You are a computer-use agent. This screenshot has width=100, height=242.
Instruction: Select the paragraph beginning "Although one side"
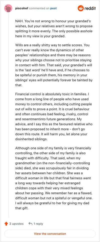coord(54,178)
